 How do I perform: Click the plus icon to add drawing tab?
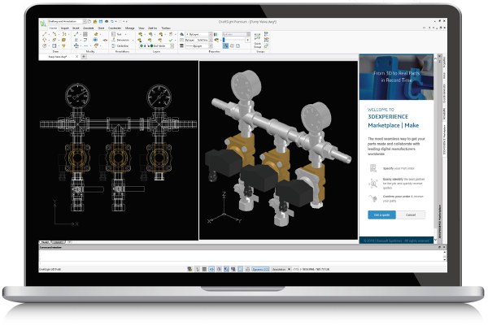84,57
